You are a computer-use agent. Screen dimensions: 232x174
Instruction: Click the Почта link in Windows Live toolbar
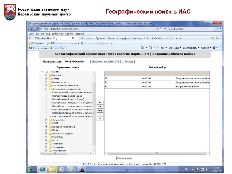(111, 38)
